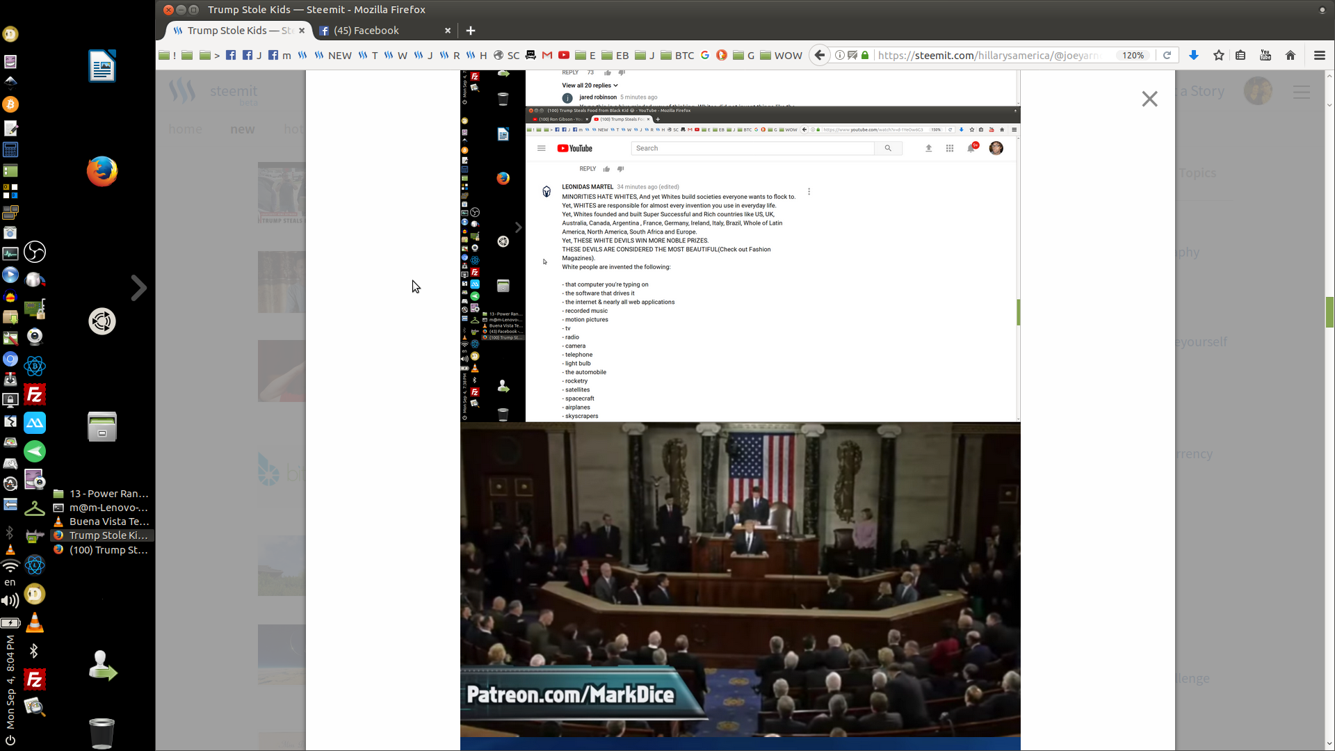Reload the current page

tap(1167, 55)
